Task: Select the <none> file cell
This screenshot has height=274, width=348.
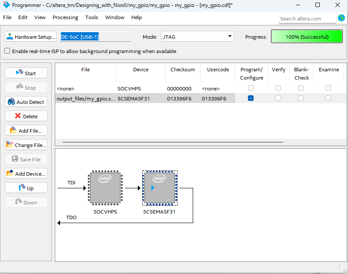Action: [85, 89]
